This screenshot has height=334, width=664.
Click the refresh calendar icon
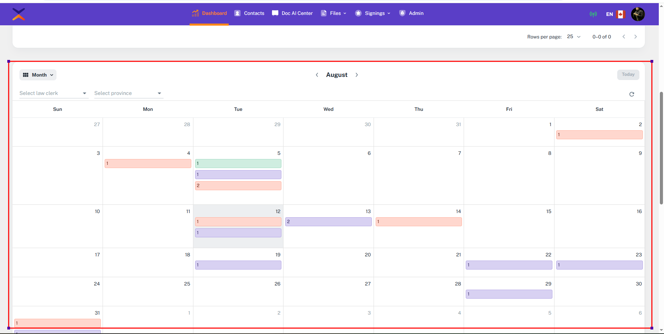(631, 94)
